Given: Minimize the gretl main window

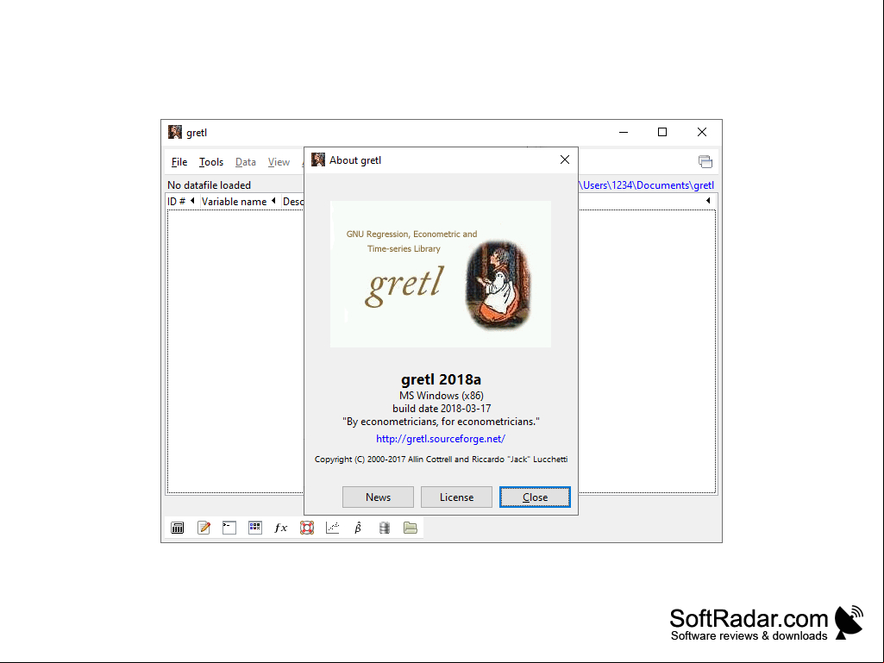Looking at the screenshot, I should click(x=624, y=132).
